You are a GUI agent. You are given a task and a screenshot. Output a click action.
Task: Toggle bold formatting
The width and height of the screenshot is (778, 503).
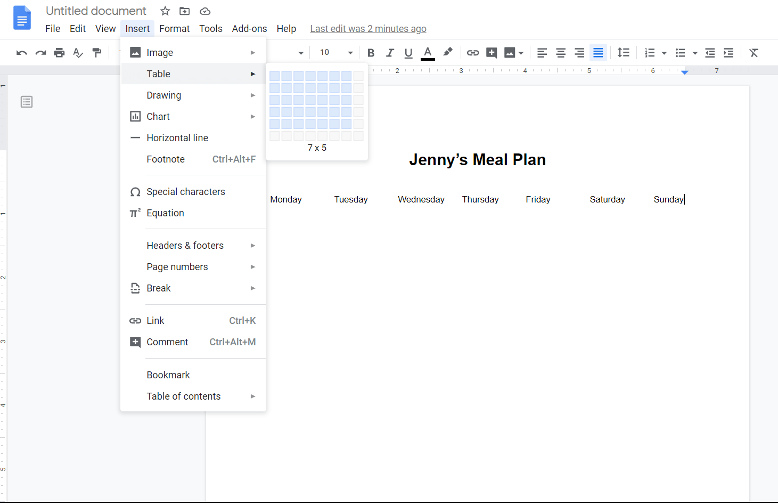click(x=371, y=52)
